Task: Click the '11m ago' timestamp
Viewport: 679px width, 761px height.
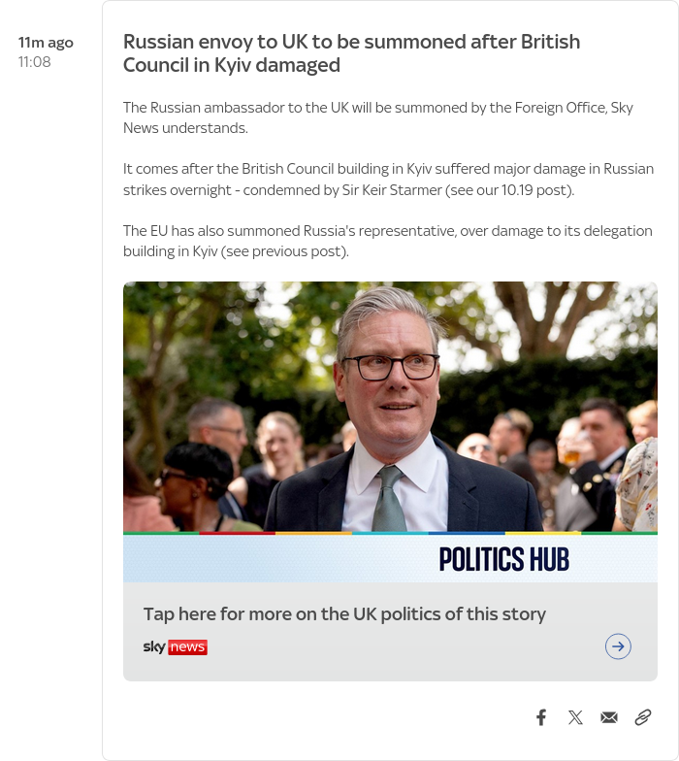Action: coord(46,43)
